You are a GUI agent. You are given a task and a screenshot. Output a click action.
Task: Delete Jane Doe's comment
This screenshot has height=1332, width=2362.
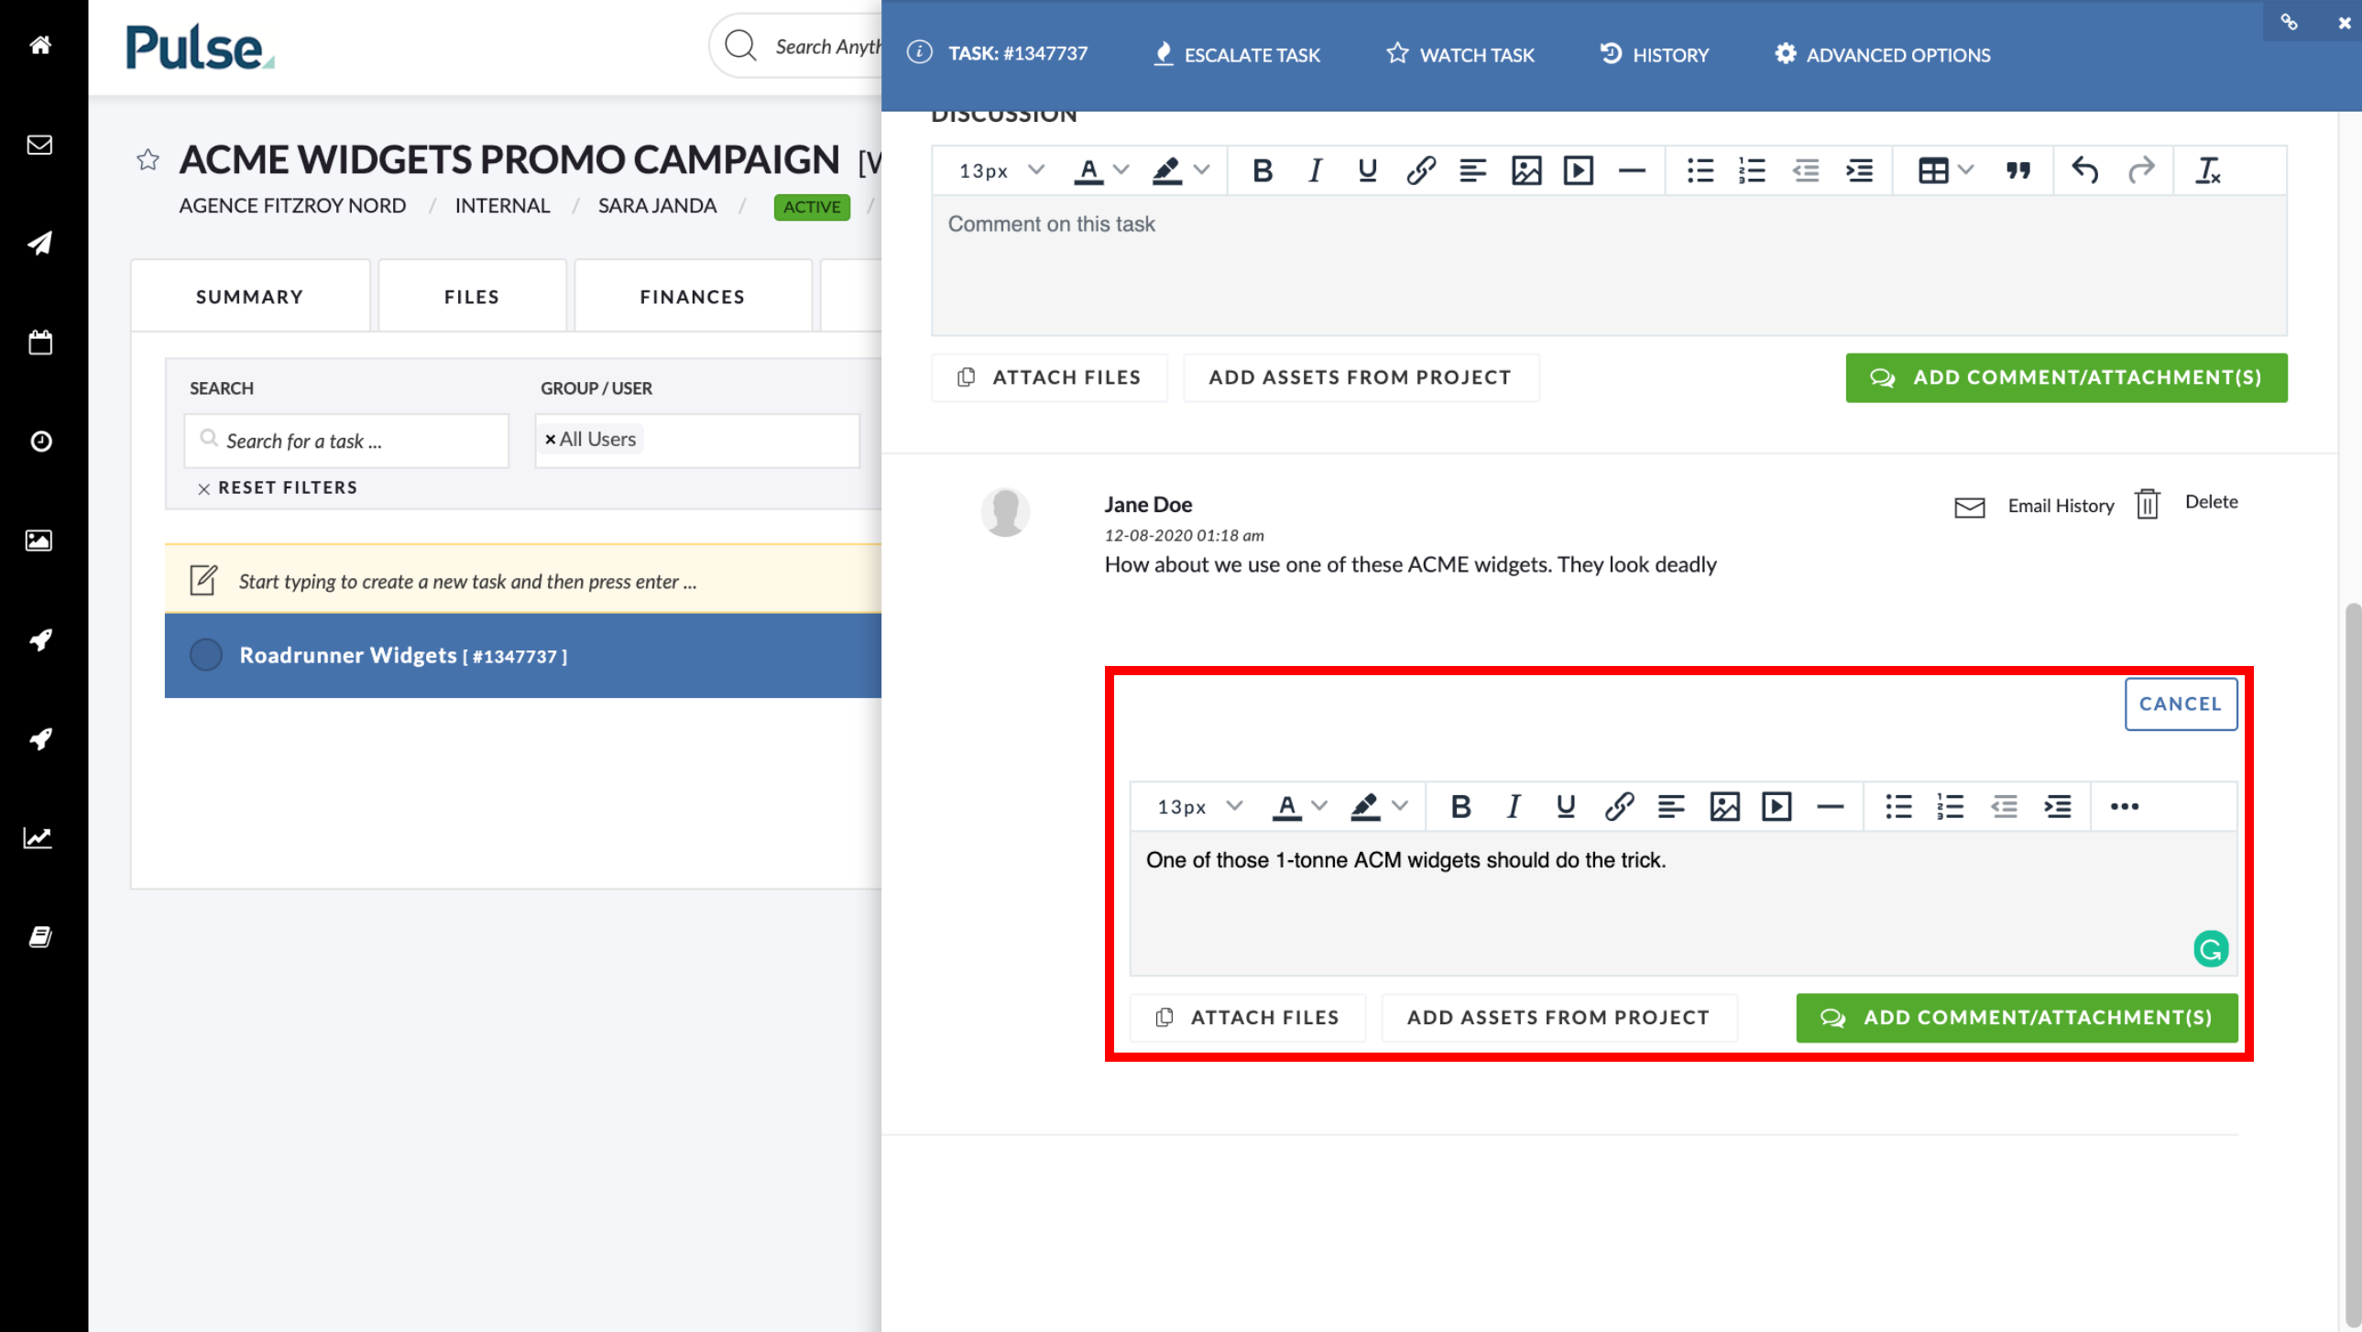(2185, 502)
